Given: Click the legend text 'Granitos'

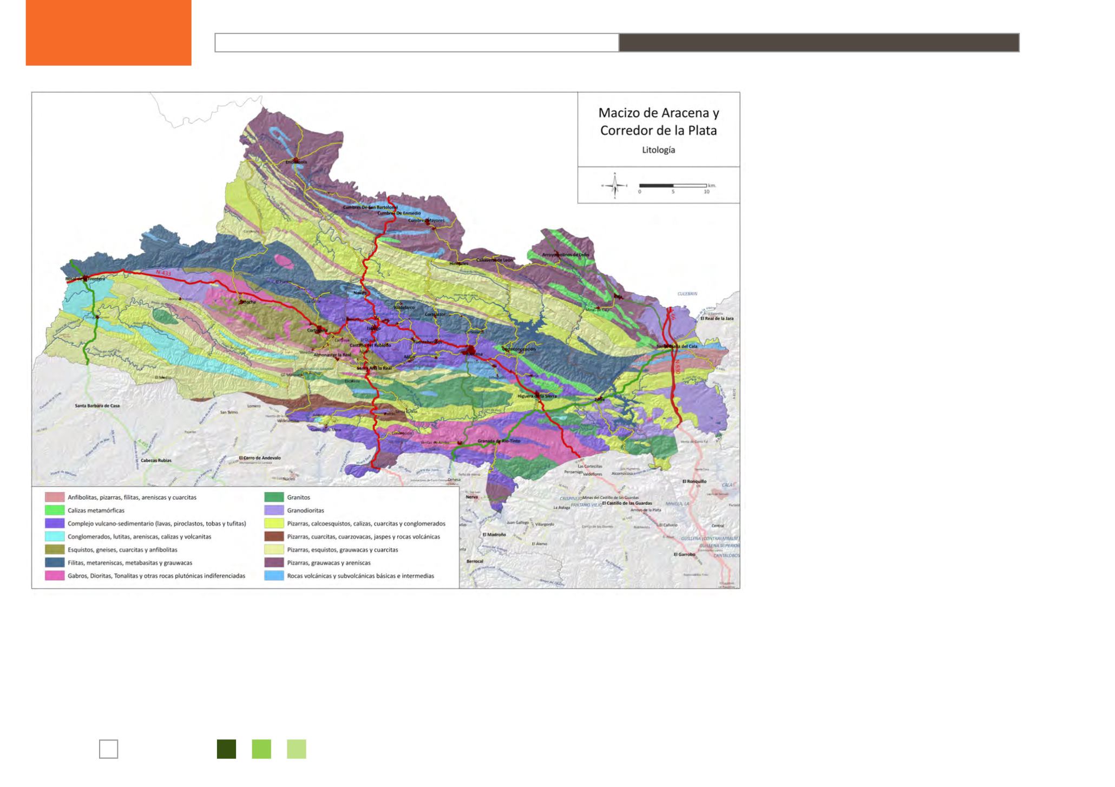Looking at the screenshot, I should pyautogui.click(x=299, y=497).
